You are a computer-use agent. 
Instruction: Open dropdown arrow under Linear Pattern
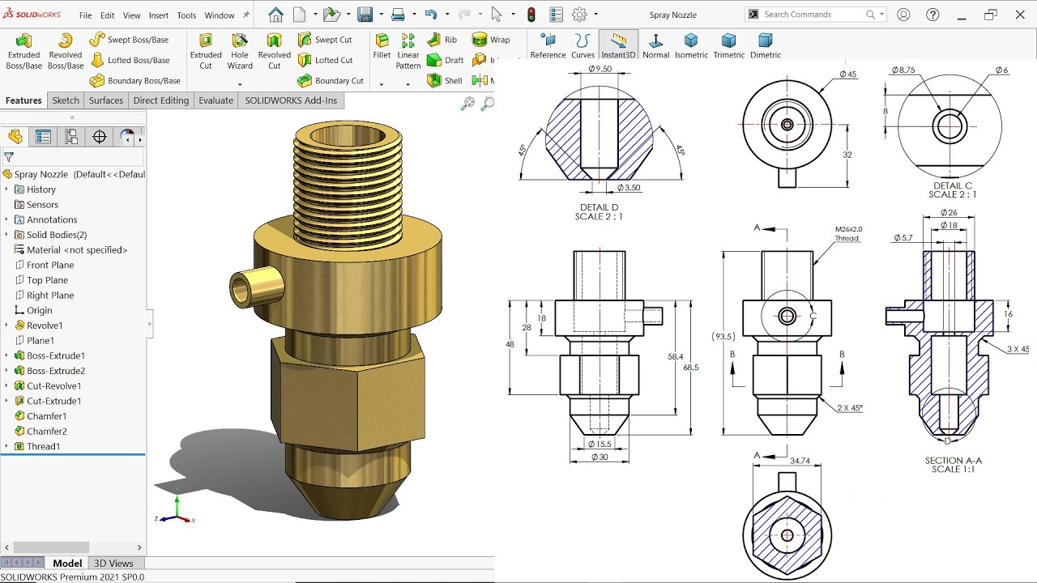(408, 84)
